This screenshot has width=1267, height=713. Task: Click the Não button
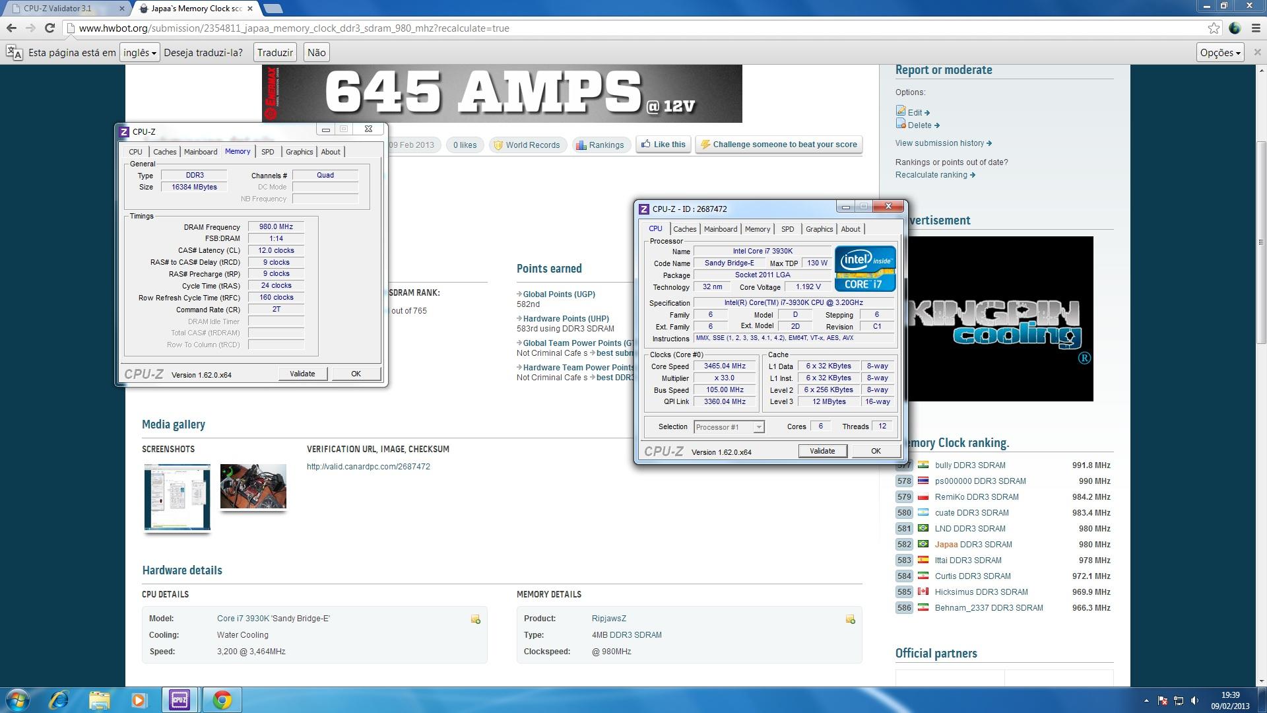click(316, 53)
